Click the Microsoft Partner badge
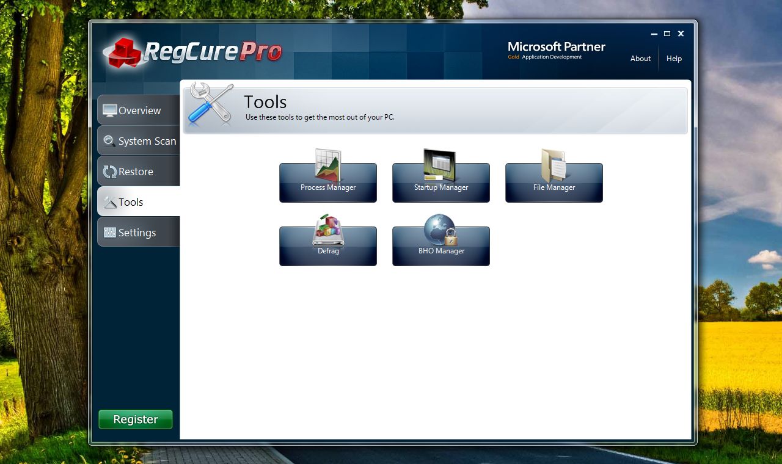The height and width of the screenshot is (464, 782). 556,50
